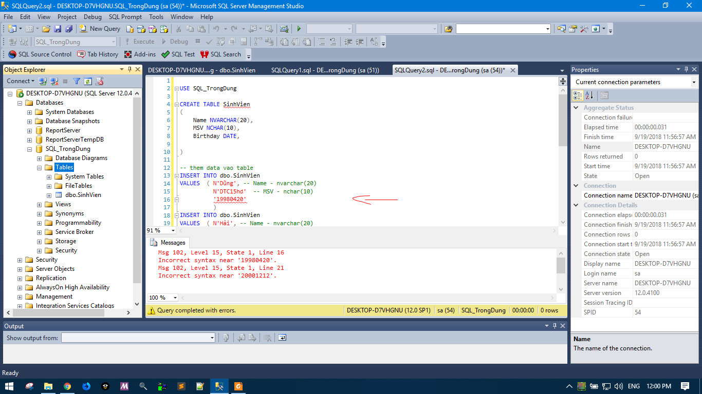
Task: Click the Find in Files icon
Action: click(449, 29)
